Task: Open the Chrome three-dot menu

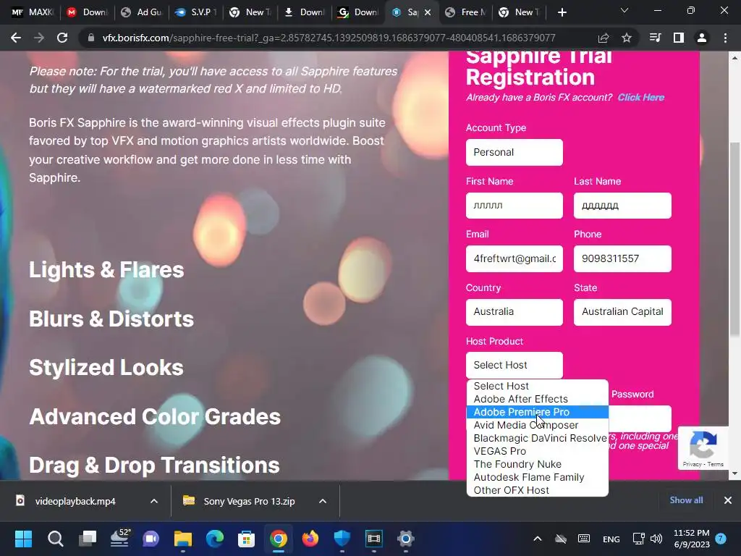Action: click(x=725, y=38)
